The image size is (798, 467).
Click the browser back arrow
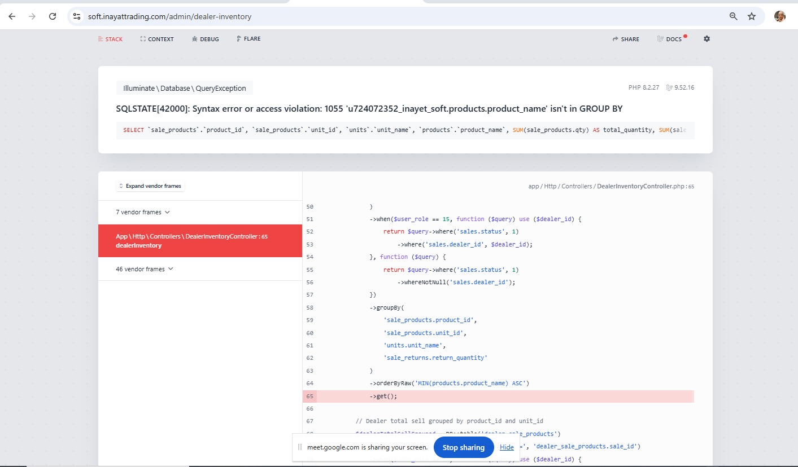click(12, 16)
